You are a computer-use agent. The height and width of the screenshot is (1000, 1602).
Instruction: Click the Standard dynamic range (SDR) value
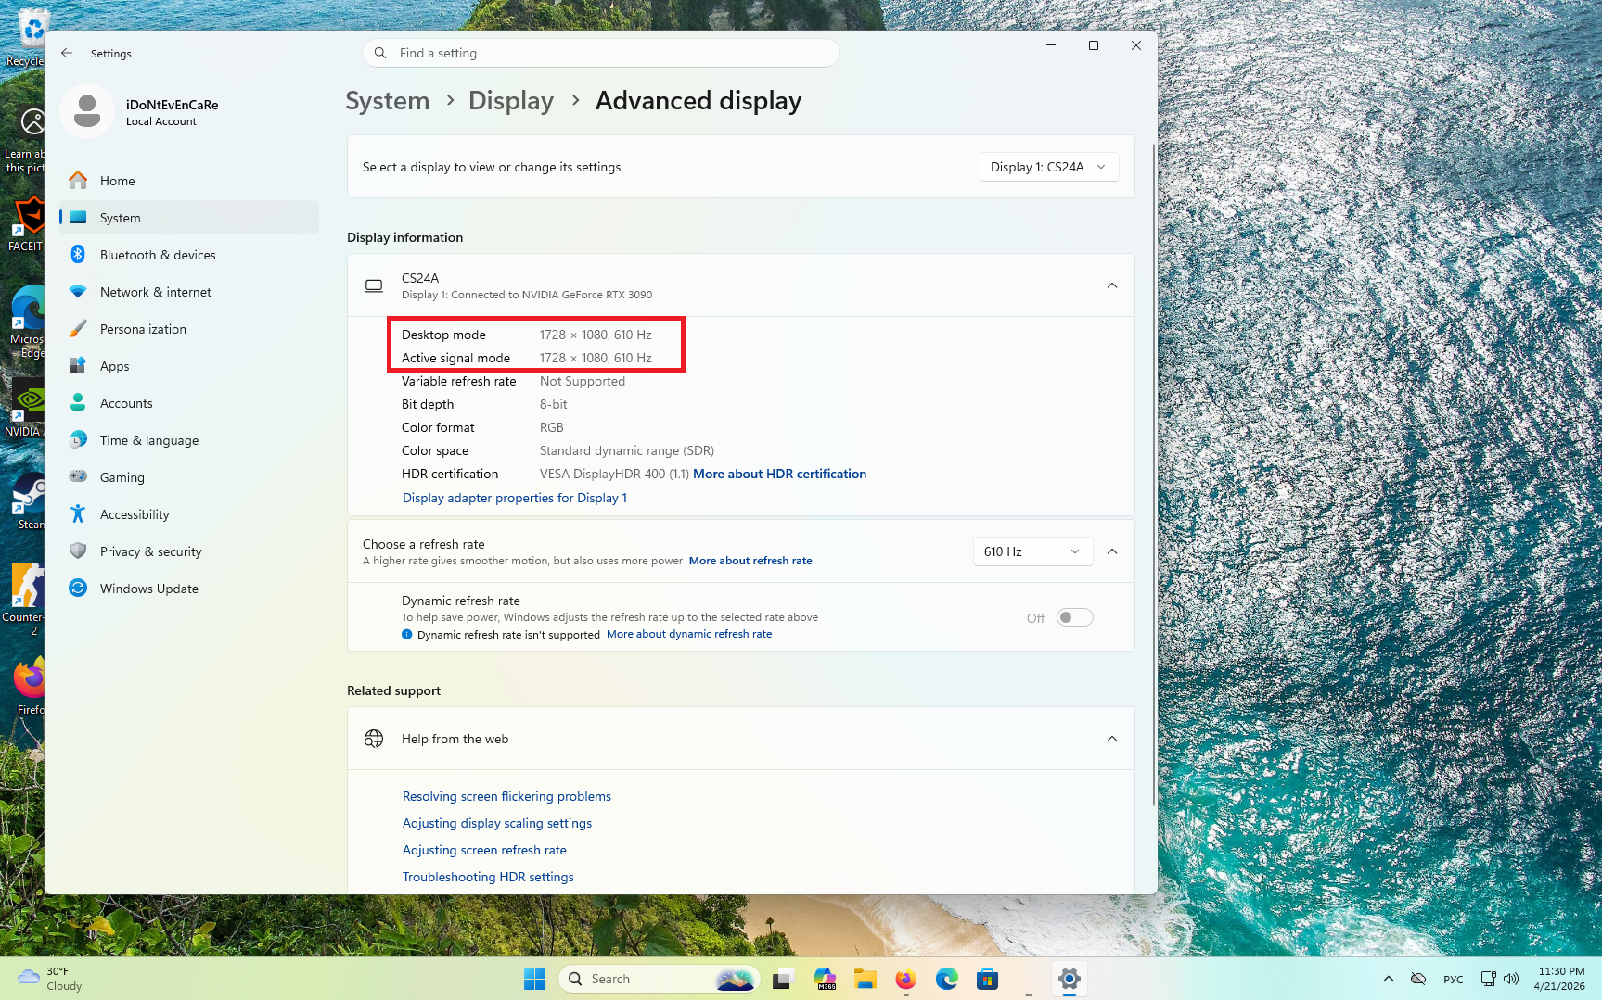(x=627, y=450)
